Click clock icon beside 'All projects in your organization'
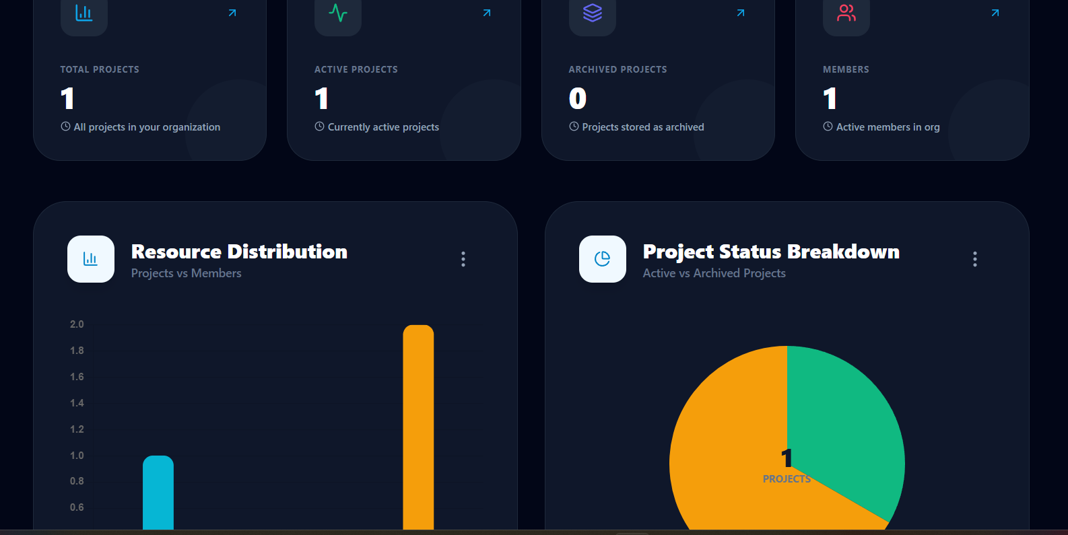 click(x=65, y=127)
